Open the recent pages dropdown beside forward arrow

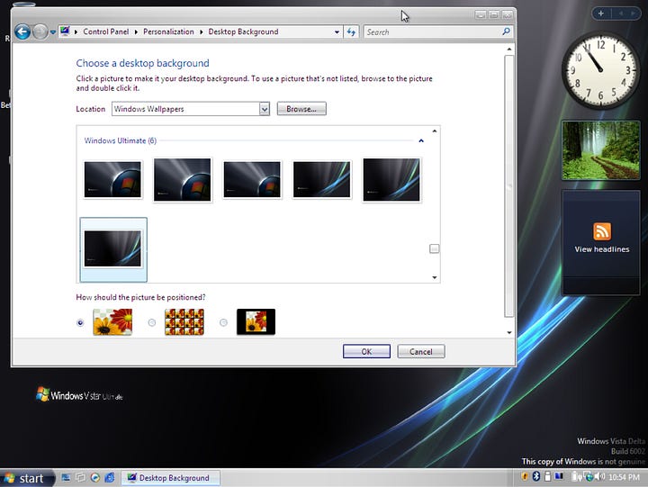tap(53, 32)
